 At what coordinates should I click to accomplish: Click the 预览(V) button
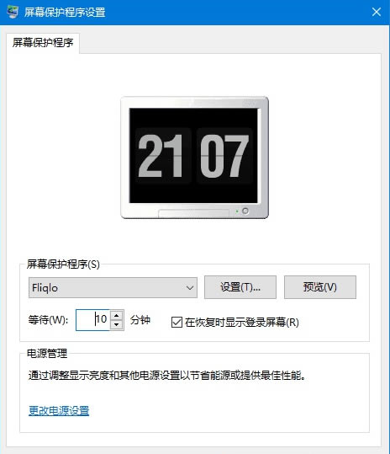pos(320,287)
